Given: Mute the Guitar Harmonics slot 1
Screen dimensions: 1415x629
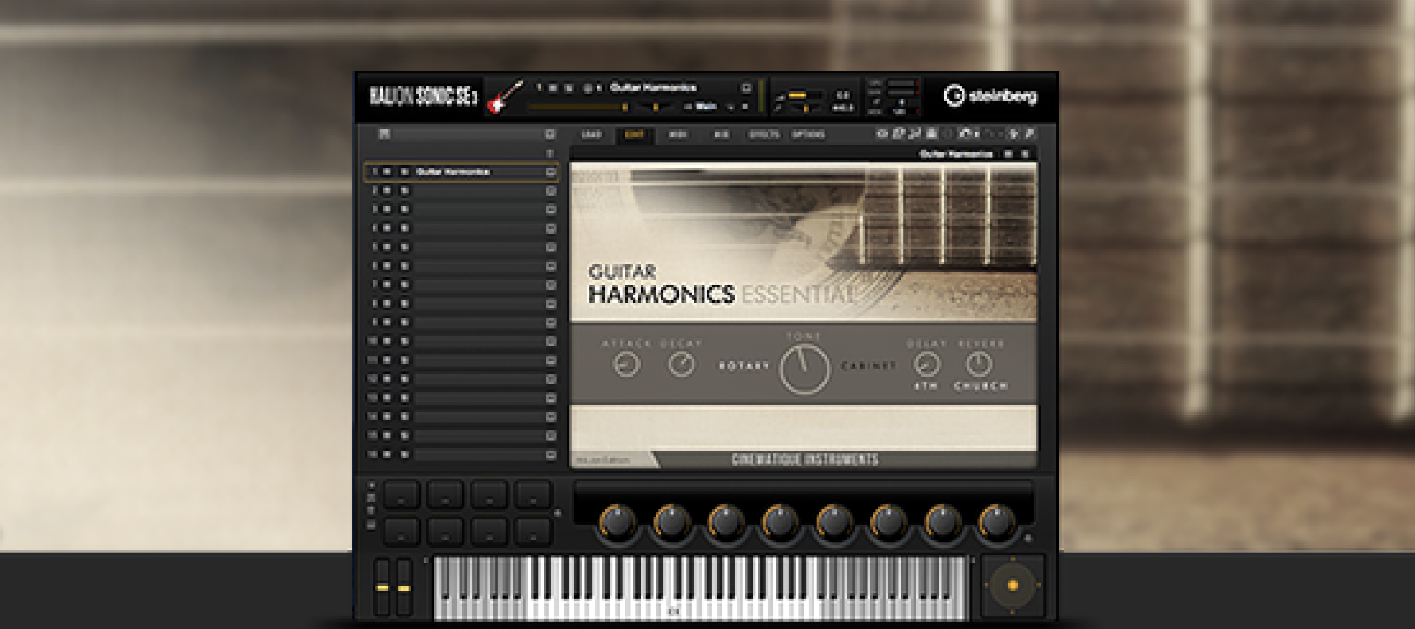Looking at the screenshot, I should (x=387, y=172).
